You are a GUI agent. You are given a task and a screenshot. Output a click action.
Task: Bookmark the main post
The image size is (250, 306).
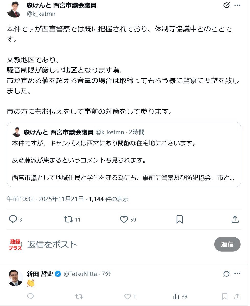click(x=180, y=219)
